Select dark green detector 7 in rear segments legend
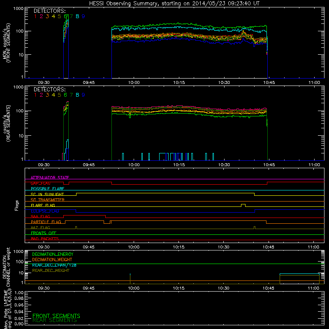 tap(71, 95)
